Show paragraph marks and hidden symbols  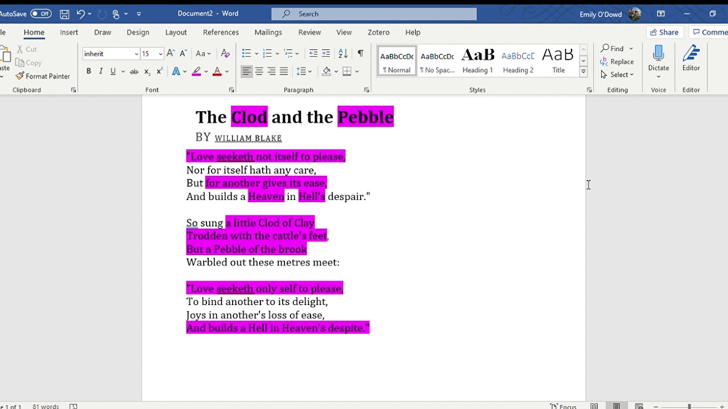pyautogui.click(x=361, y=53)
